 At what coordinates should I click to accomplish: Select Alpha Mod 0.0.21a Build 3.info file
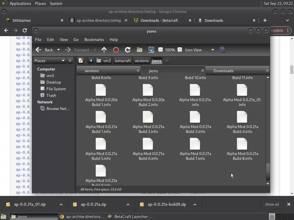[195, 122]
